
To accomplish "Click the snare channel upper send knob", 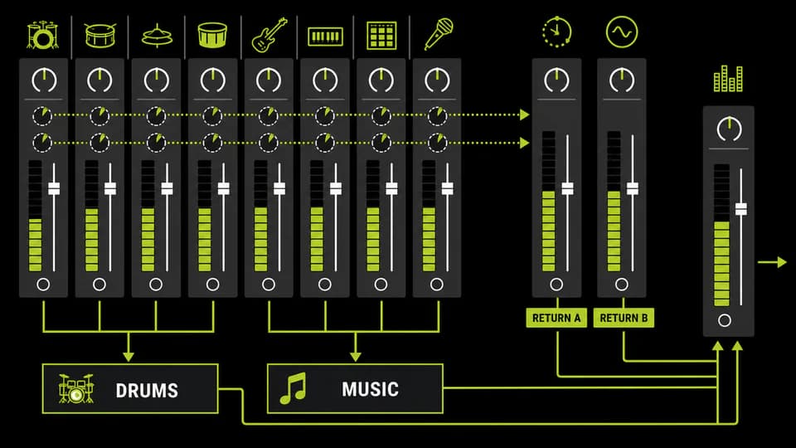I will tap(99, 116).
